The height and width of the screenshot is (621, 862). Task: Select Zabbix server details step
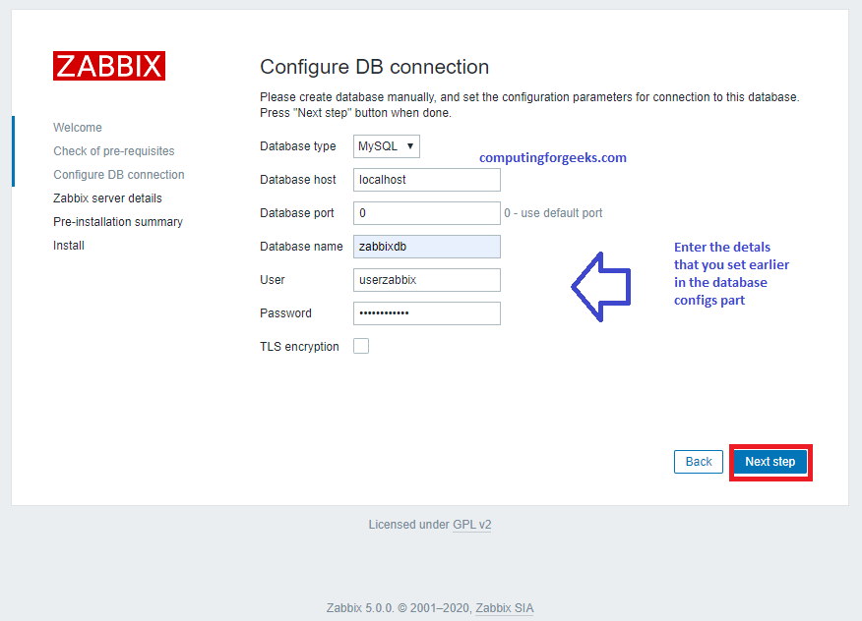[x=108, y=198]
